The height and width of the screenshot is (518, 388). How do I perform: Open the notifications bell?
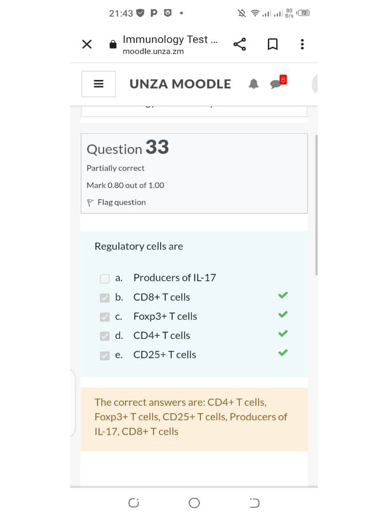point(254,84)
